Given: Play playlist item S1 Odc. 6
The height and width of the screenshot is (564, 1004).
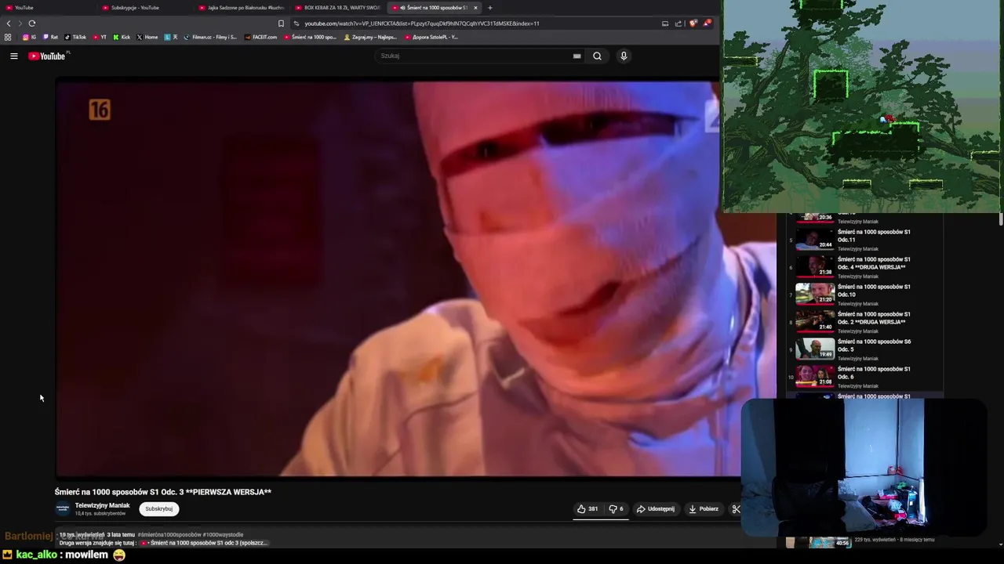Looking at the screenshot, I should [867, 377].
